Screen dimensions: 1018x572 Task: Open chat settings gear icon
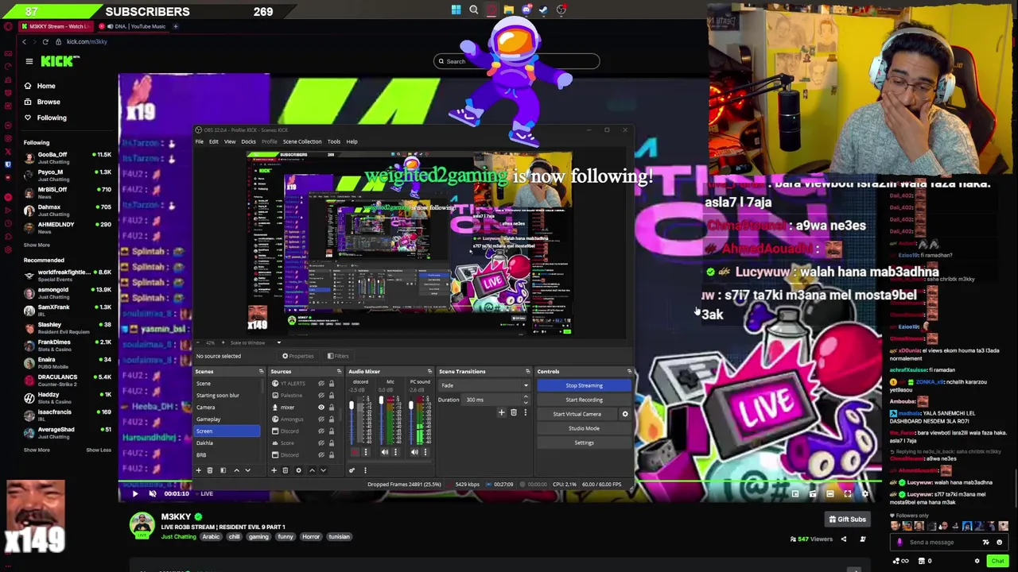tap(977, 561)
